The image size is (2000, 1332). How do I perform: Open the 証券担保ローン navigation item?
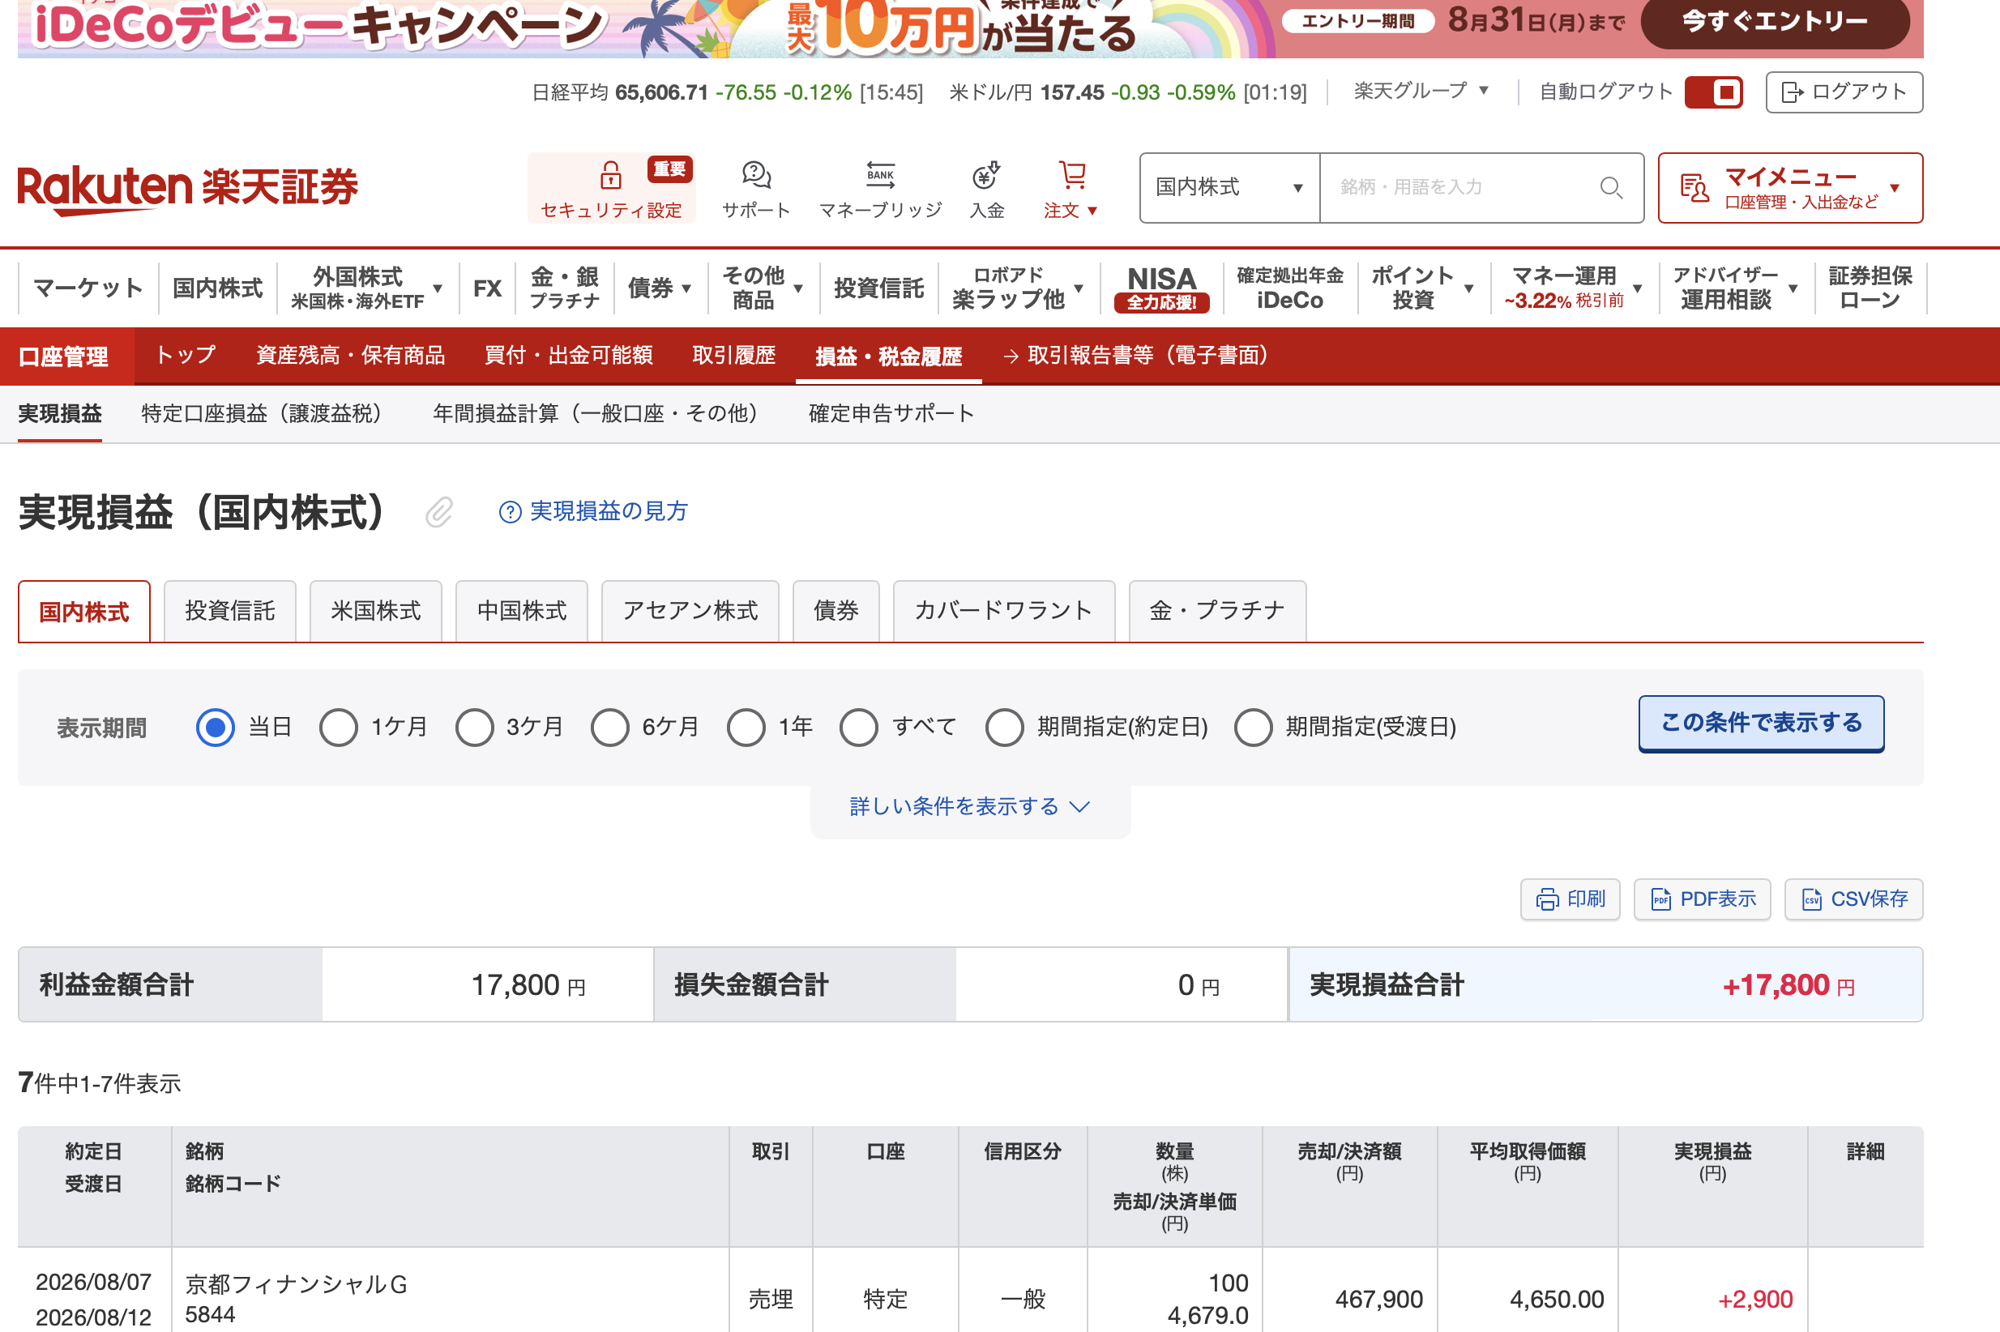[1870, 288]
